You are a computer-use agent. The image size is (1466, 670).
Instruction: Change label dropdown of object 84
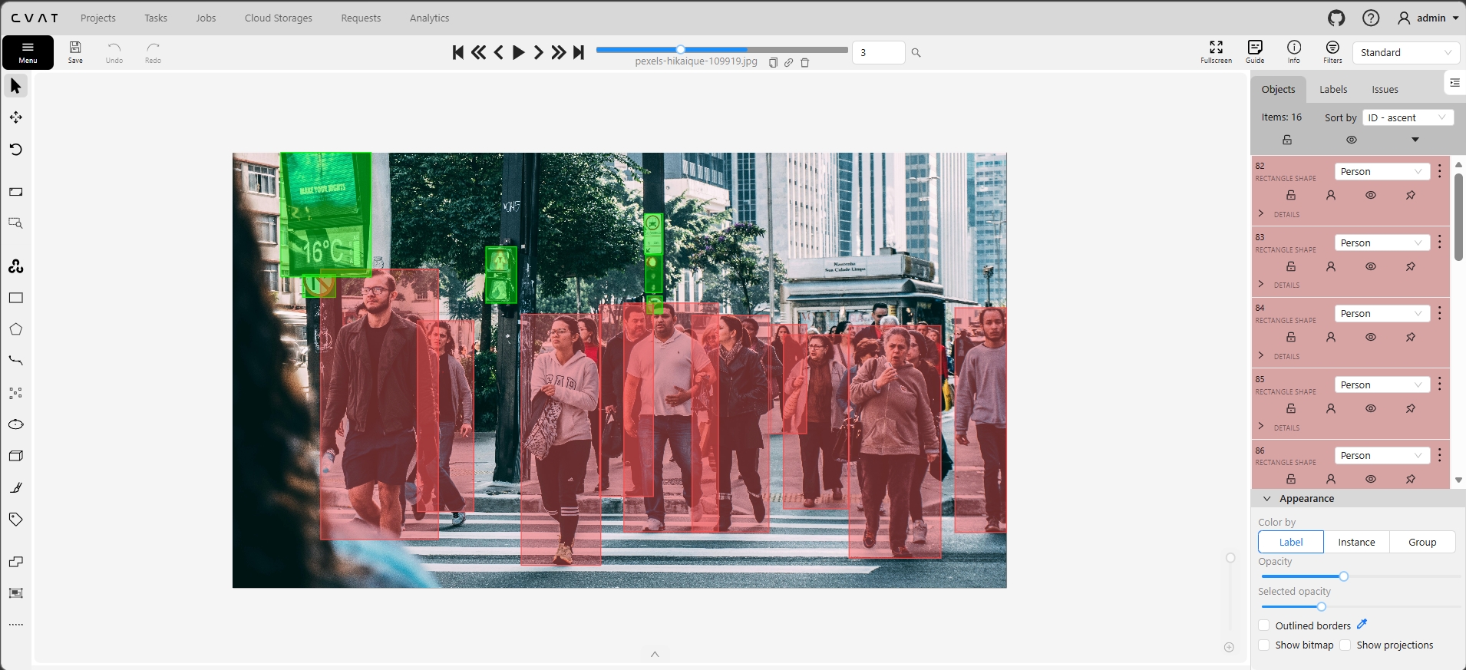tap(1382, 313)
